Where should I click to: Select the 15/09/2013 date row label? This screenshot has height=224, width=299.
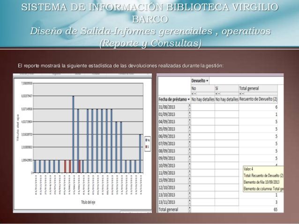pyautogui.click(x=167, y=180)
